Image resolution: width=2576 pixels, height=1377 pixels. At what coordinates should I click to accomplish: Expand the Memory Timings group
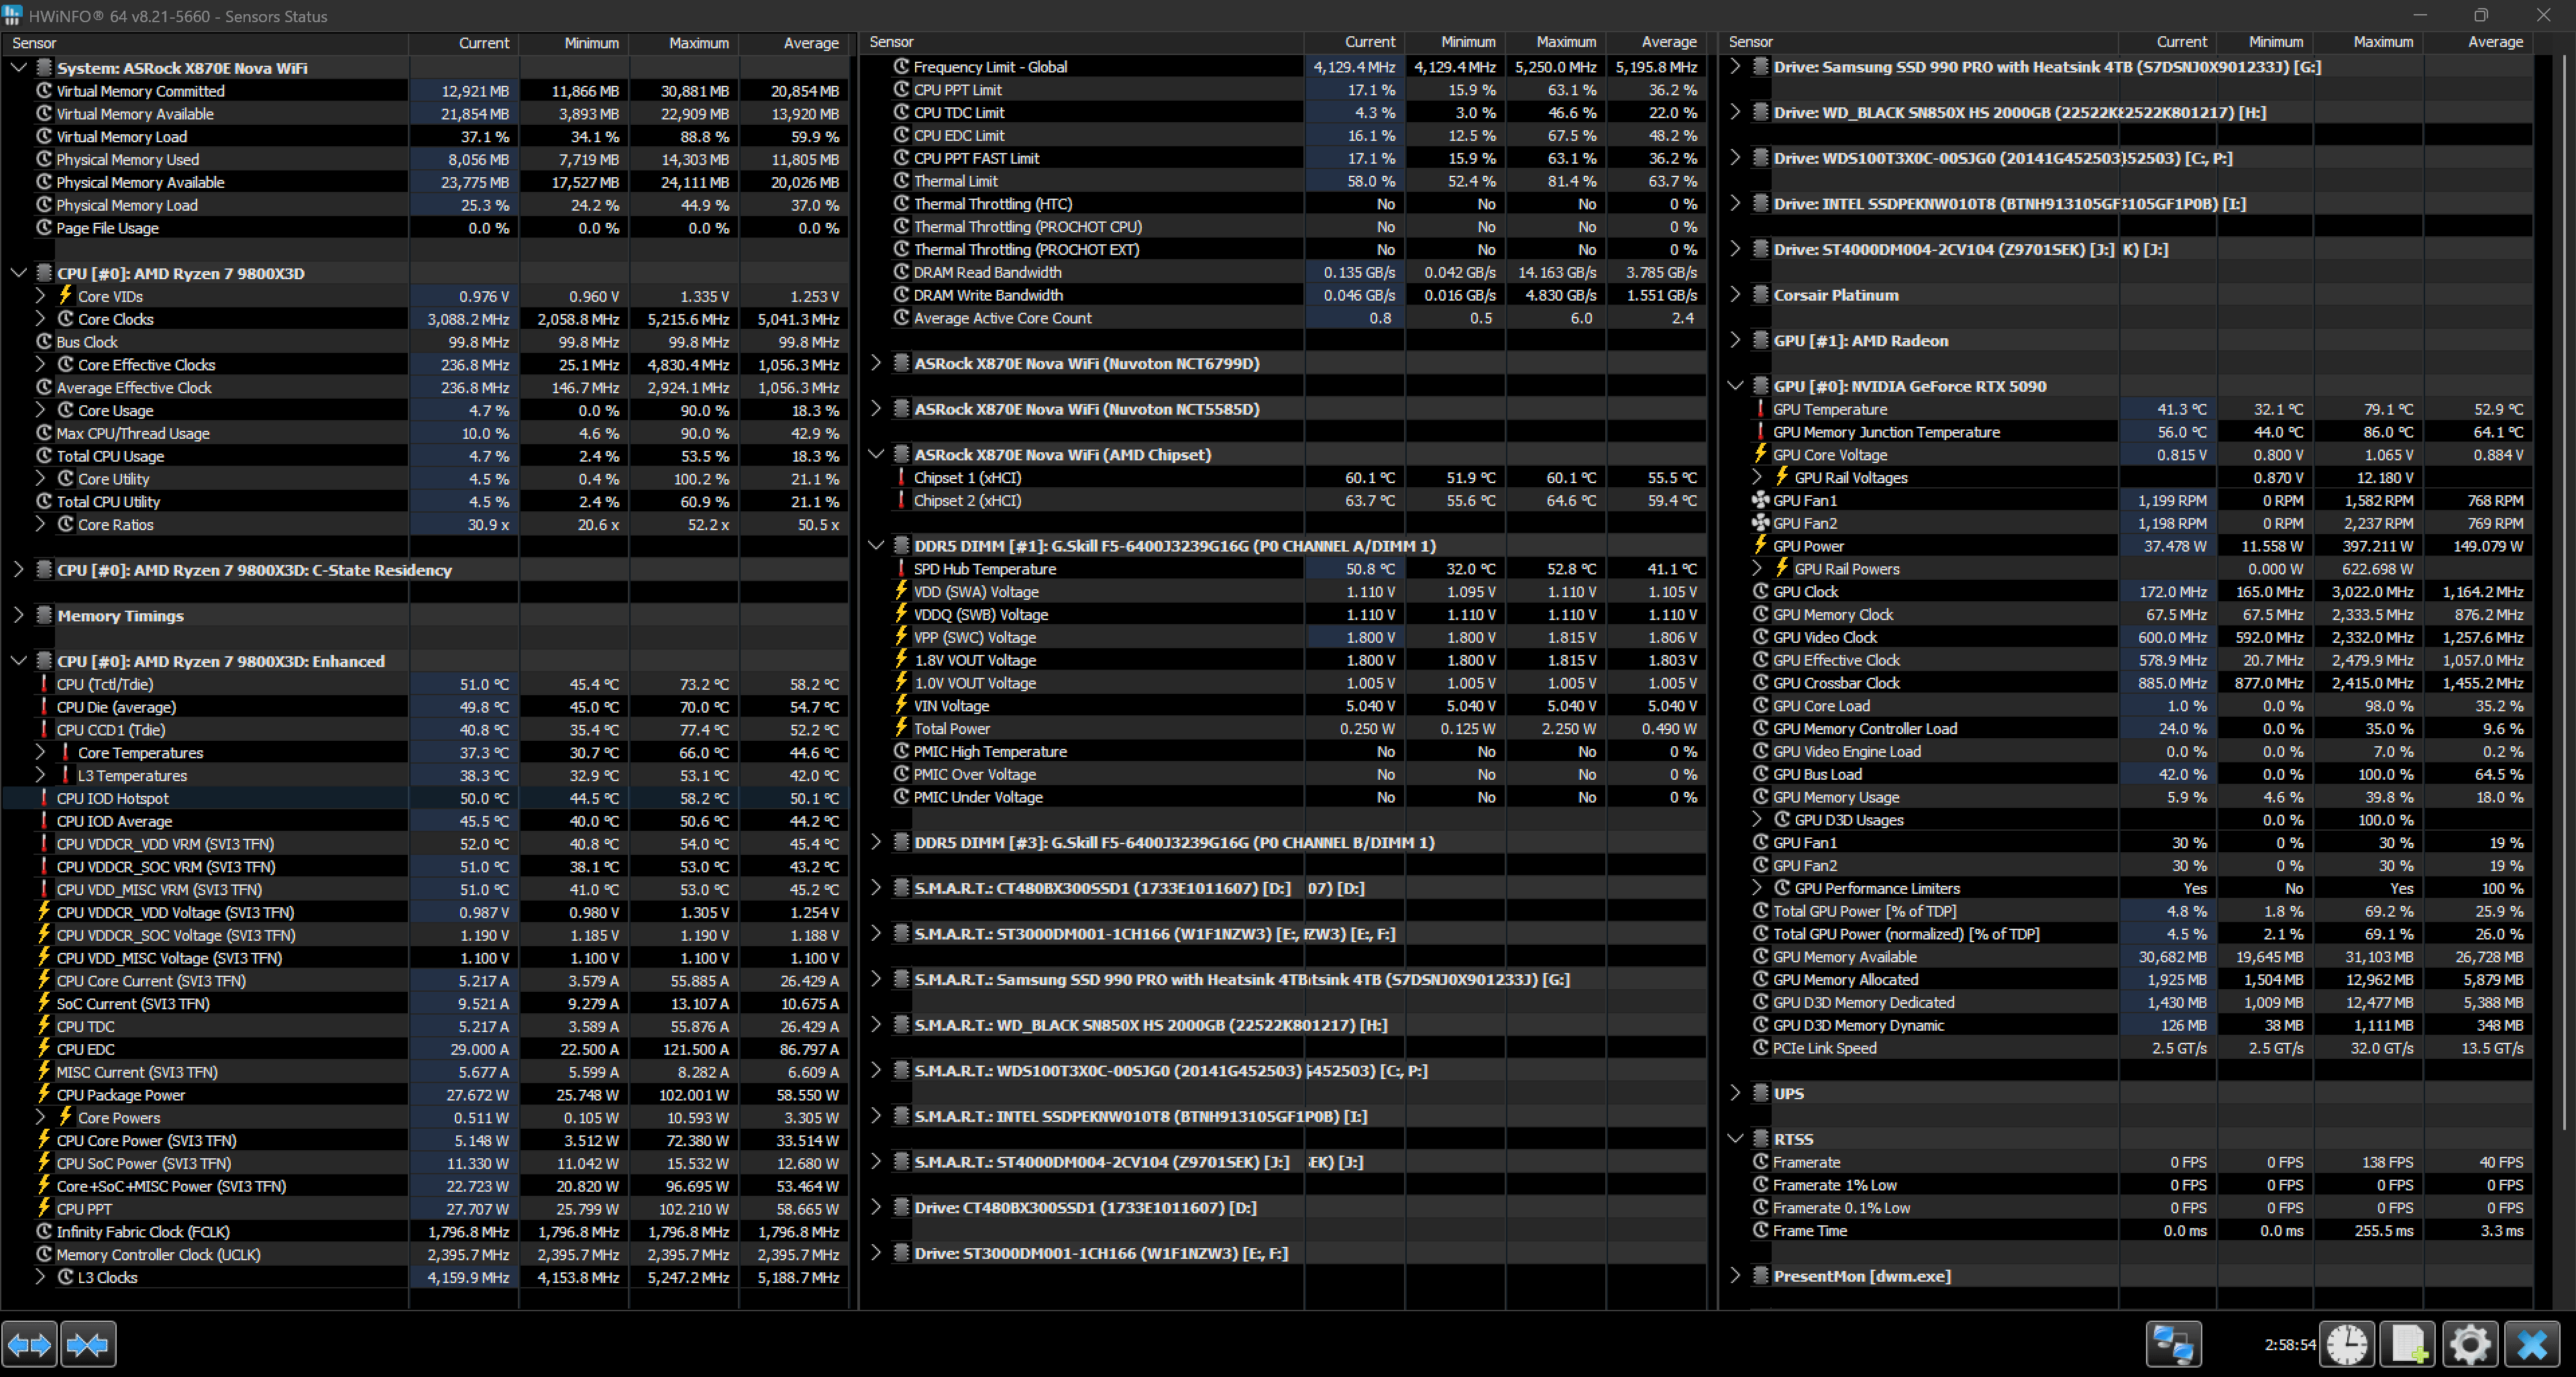point(18,616)
